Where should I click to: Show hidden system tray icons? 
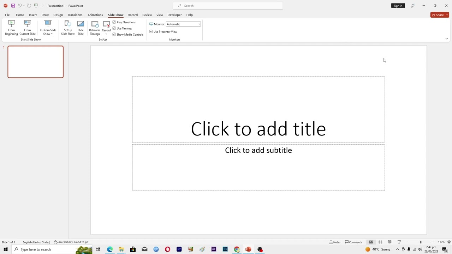pos(397,249)
